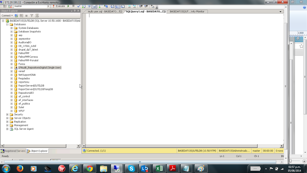Click the Filter funnel icon in Object Explorer
This screenshot has height=173, width=307.
tap(32, 16)
